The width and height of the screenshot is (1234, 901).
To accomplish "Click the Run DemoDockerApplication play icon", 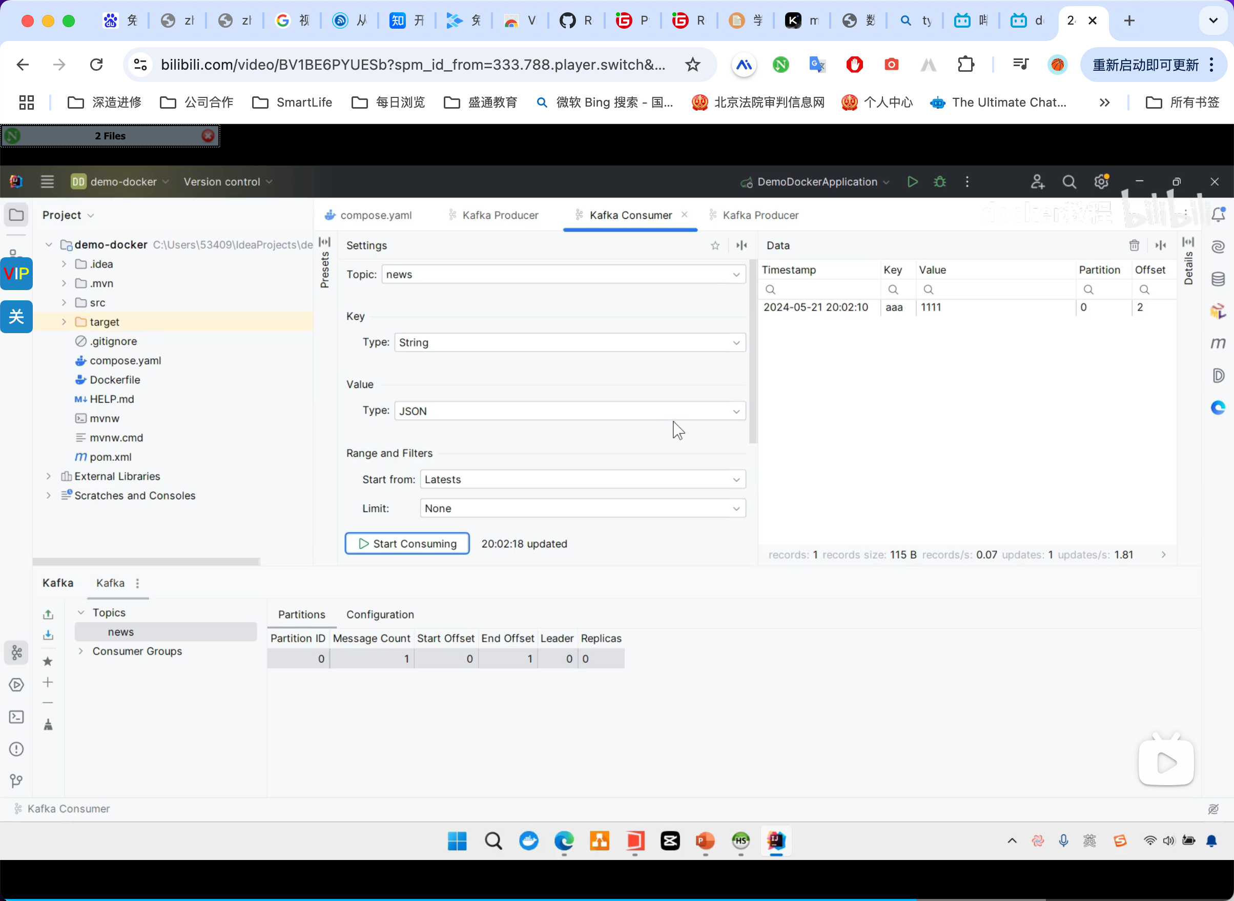I will [x=912, y=181].
